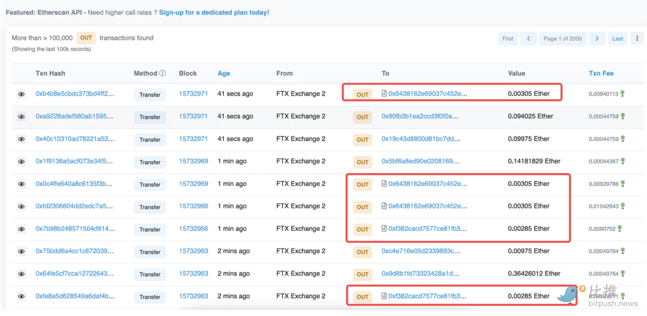The height and width of the screenshot is (316, 647).
Task: Click the eye icon next to 0x0c4ffe640a8c6135f3b
Action: pyautogui.click(x=21, y=184)
